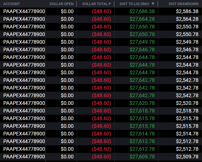Pick account PAAPEX44778900 in the $27,649.78 row
Viewport: 202px width, 162px height.
(24, 42)
